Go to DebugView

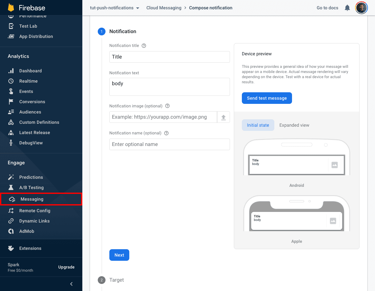pos(31,143)
